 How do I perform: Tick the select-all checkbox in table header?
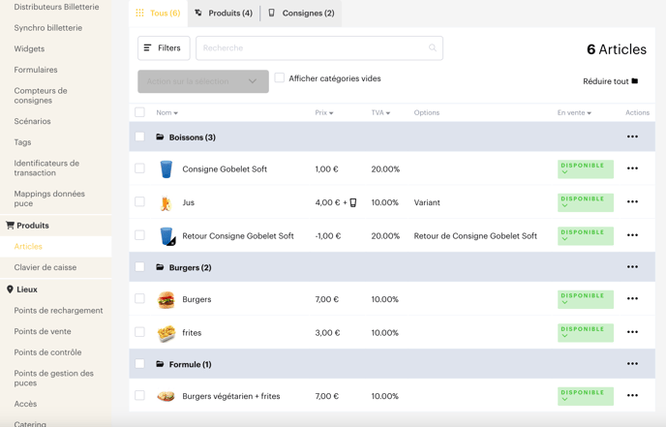point(139,112)
